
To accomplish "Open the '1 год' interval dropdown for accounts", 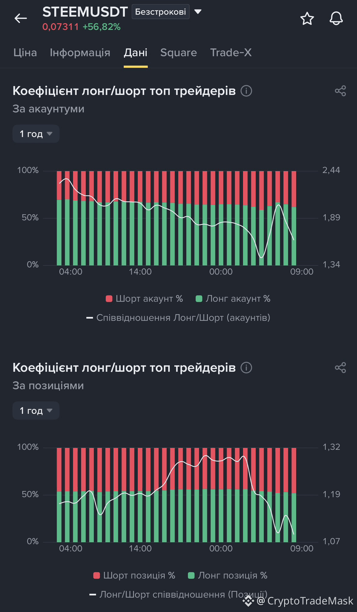I will coord(36,134).
